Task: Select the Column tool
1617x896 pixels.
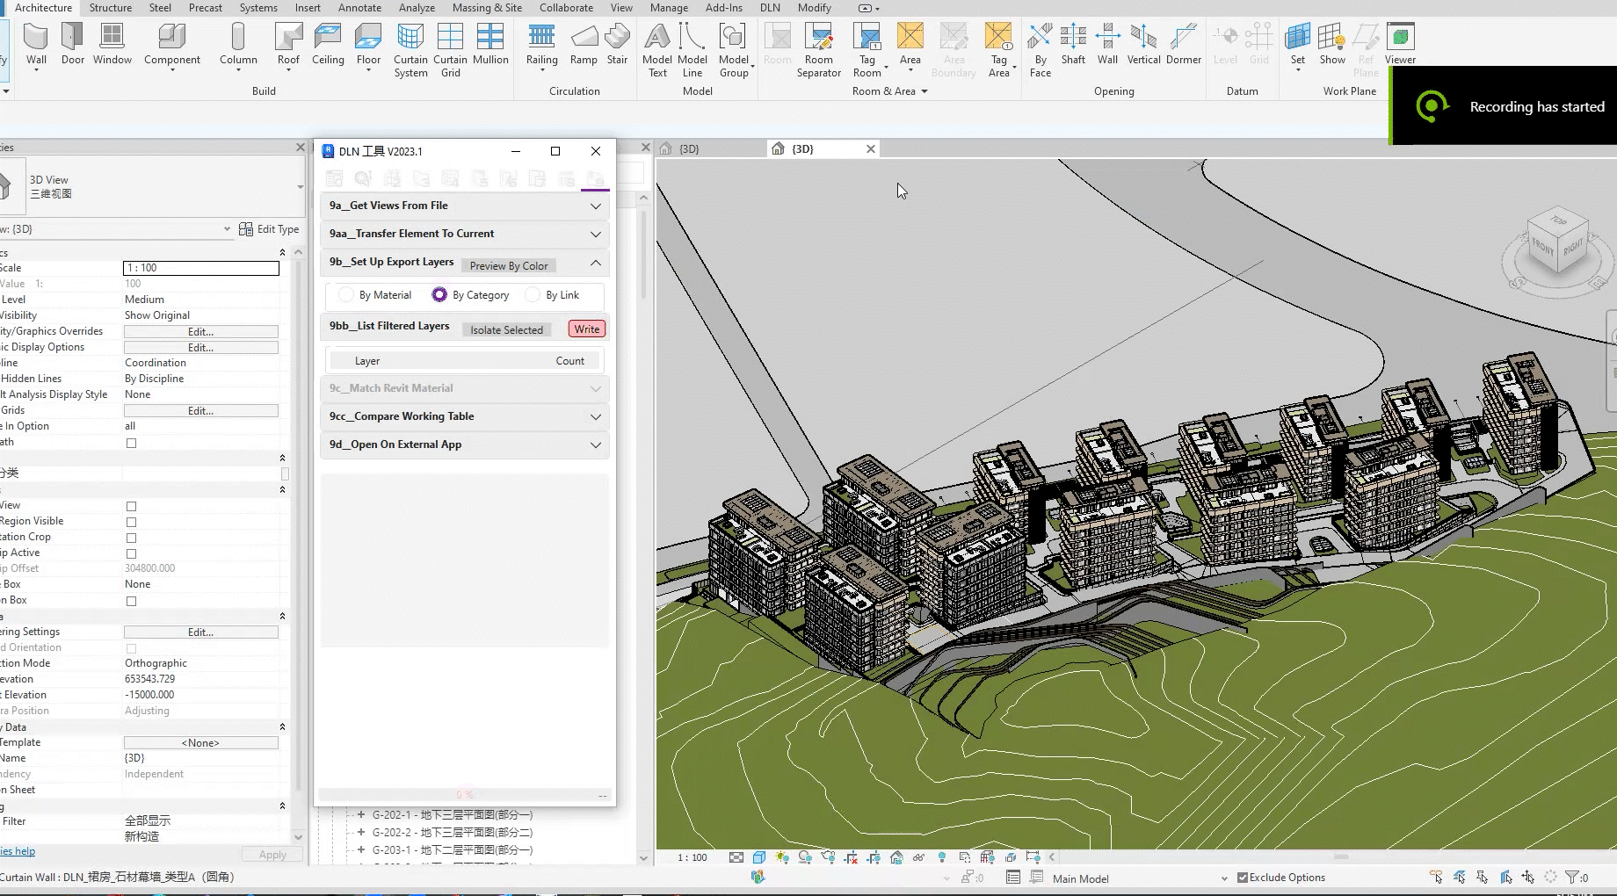Action: [238, 46]
